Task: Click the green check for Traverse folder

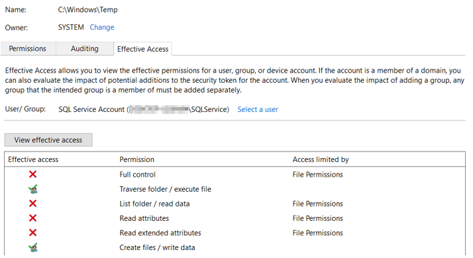Action: pyautogui.click(x=33, y=189)
